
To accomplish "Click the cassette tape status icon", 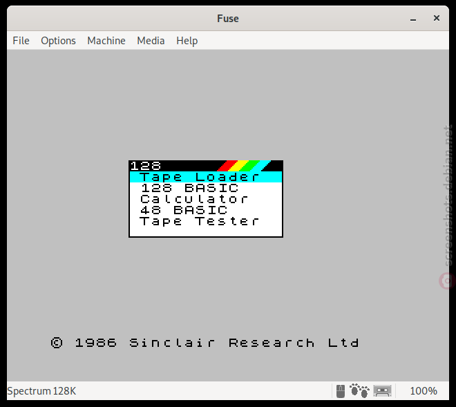I will click(383, 390).
